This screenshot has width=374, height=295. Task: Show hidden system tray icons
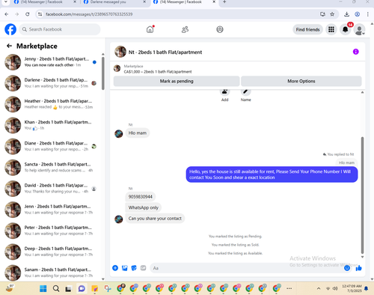pos(319,288)
